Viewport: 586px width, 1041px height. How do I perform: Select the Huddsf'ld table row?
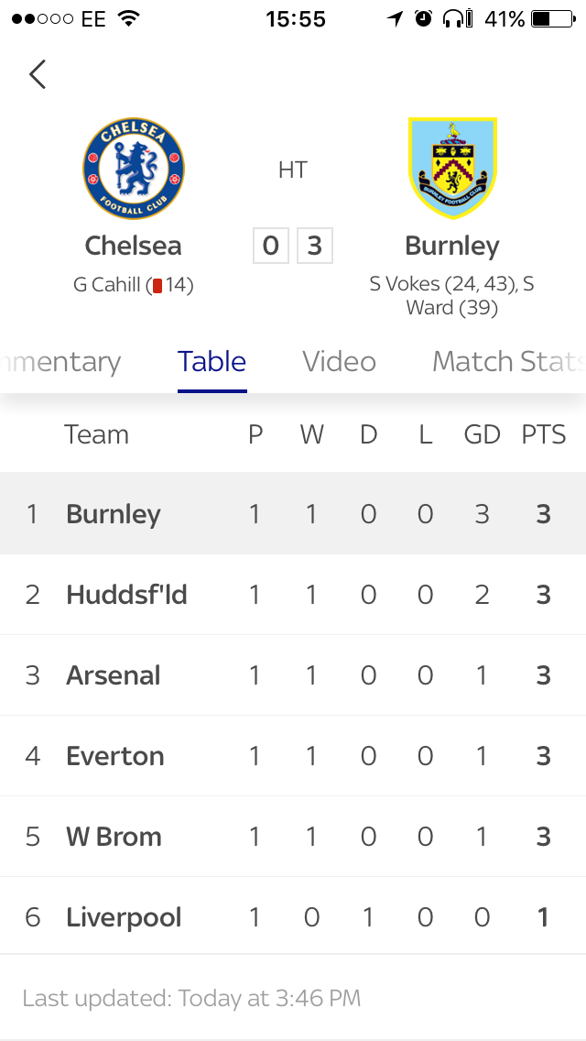pos(293,594)
